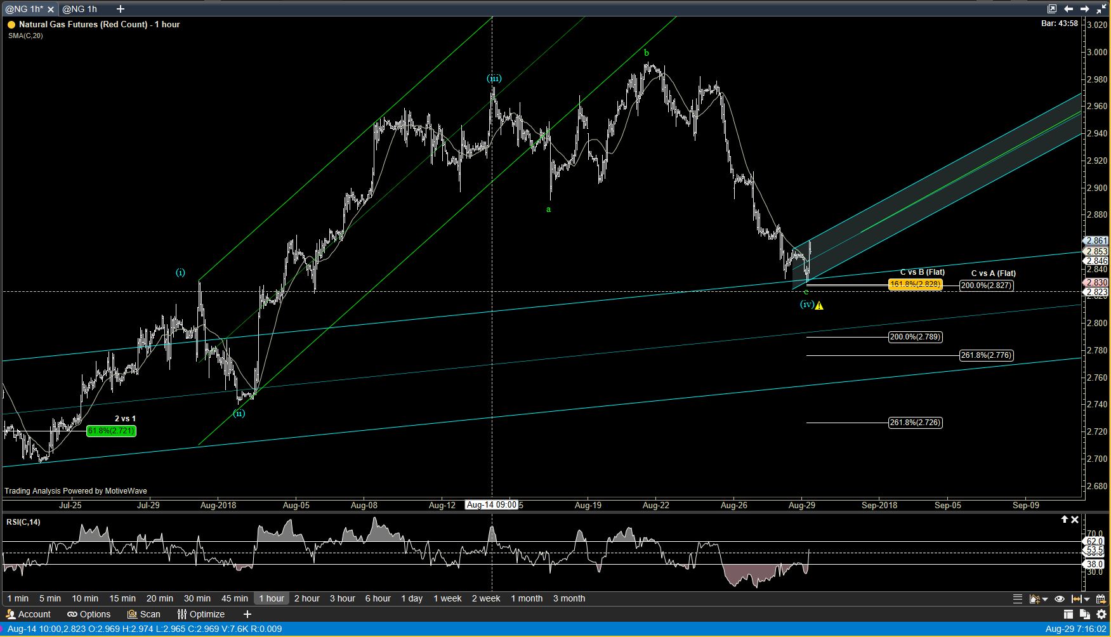Move the RSI panel up
This screenshot has height=637, width=1111.
click(1065, 520)
